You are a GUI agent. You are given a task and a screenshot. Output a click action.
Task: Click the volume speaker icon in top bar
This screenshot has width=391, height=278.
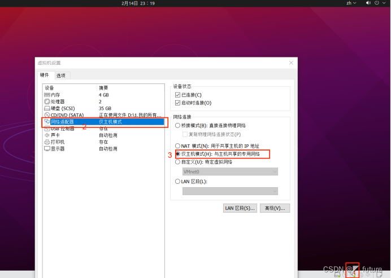click(368, 3)
